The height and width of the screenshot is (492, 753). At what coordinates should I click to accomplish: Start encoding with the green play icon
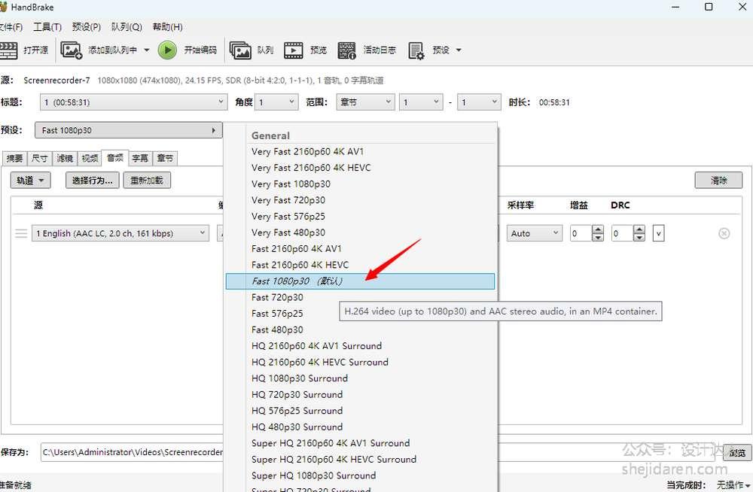click(x=167, y=50)
